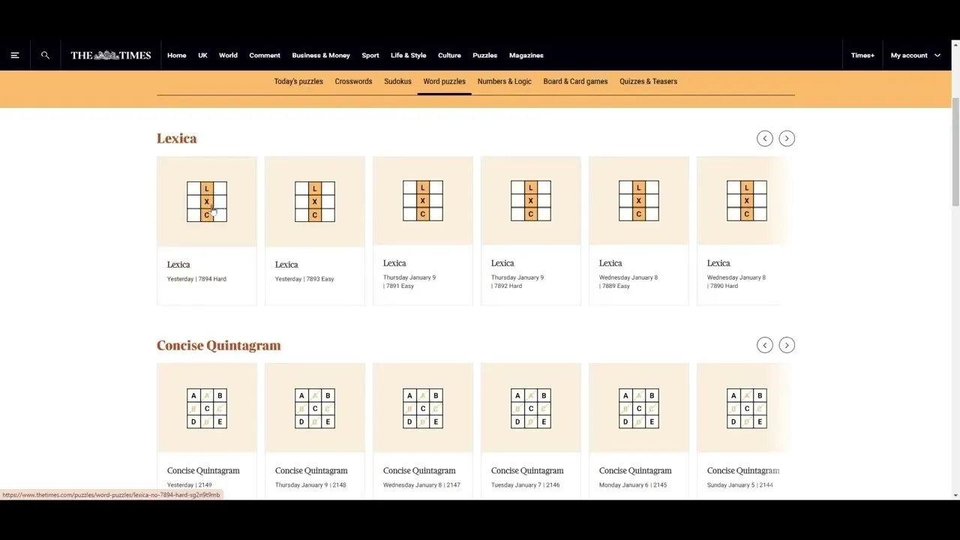Open the Home section
Screen dimensions: 960x540
point(177,55)
